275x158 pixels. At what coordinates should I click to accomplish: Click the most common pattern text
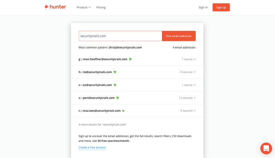[x=110, y=48]
